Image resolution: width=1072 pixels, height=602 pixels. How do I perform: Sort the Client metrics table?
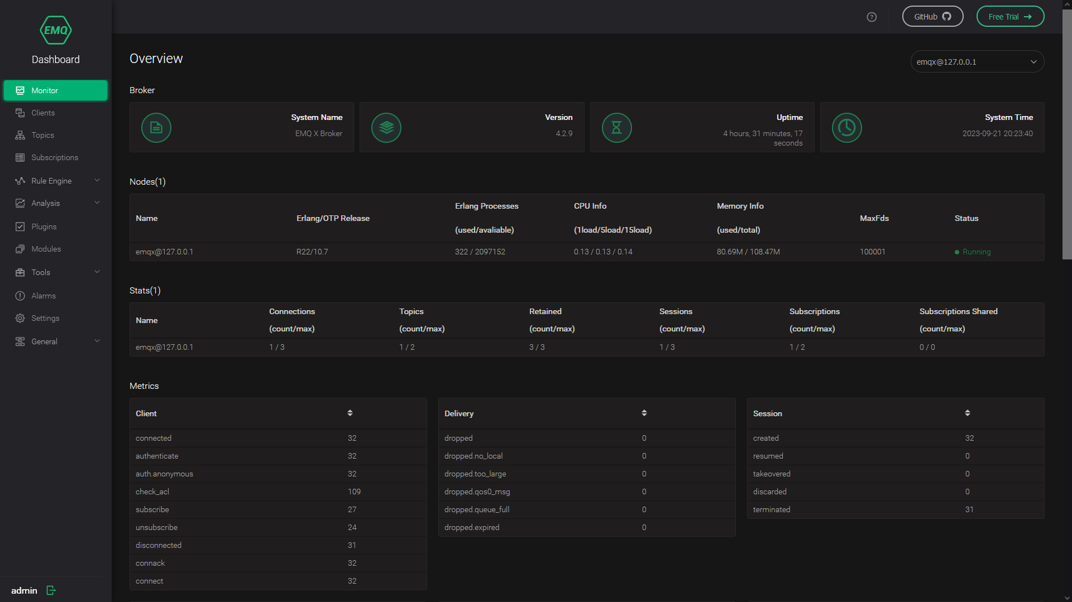[350, 413]
